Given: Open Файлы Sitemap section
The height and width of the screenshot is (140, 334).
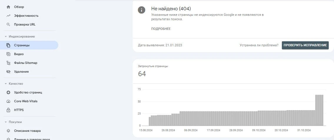Looking at the screenshot, I should click(29, 63).
